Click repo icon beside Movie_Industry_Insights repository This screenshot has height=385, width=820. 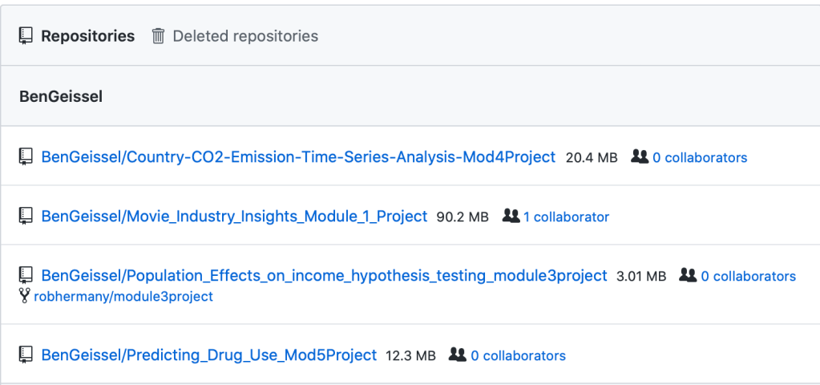26,216
